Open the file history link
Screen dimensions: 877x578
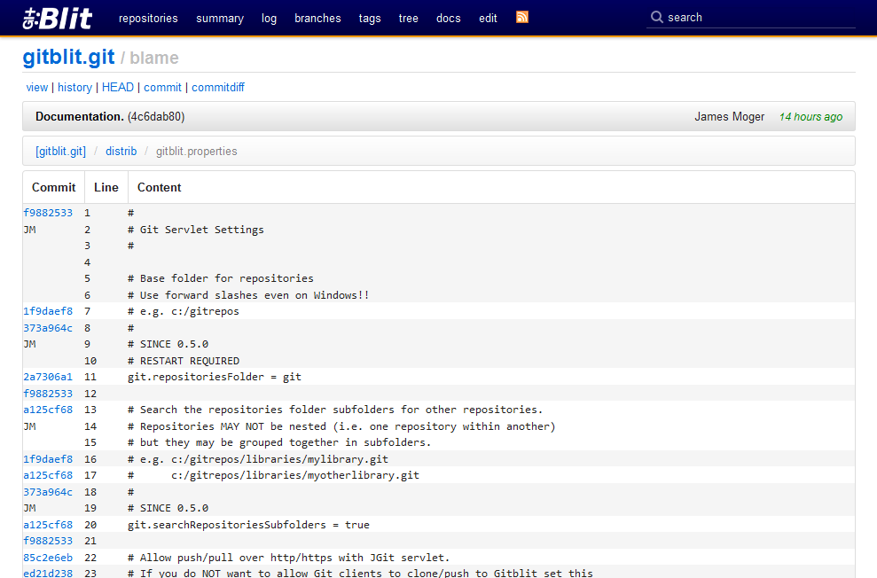click(x=75, y=87)
